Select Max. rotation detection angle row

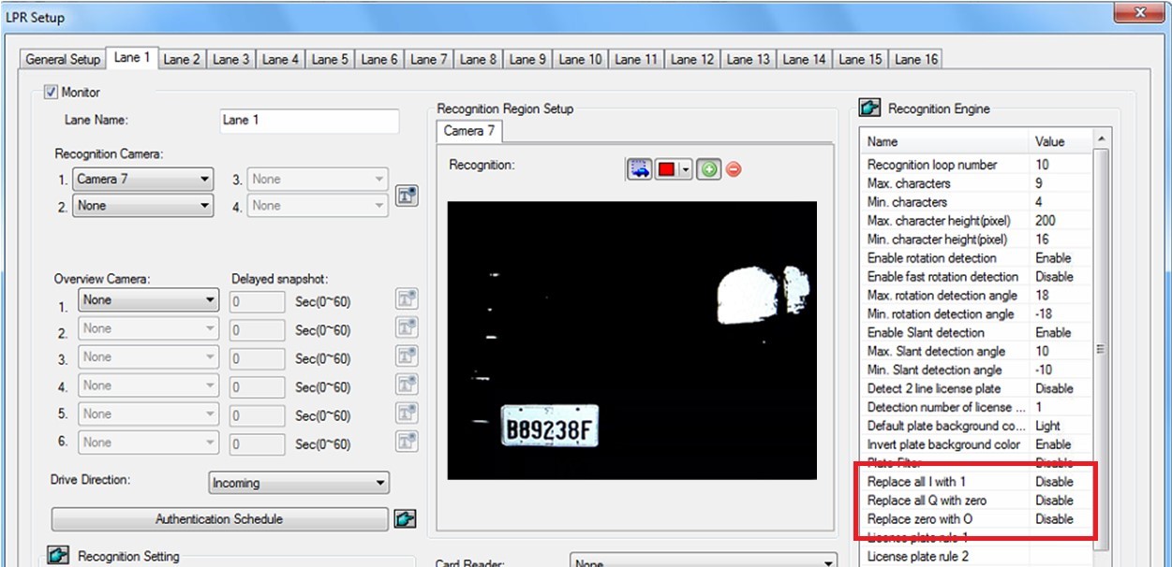click(975, 296)
